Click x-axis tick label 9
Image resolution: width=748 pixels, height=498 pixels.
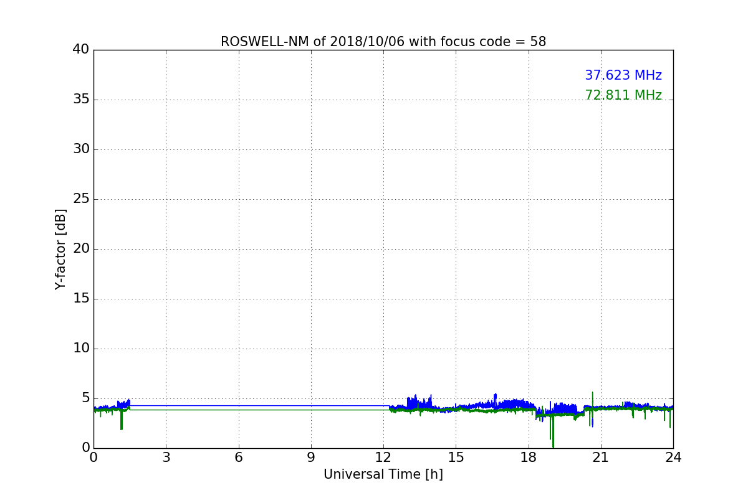311,458
